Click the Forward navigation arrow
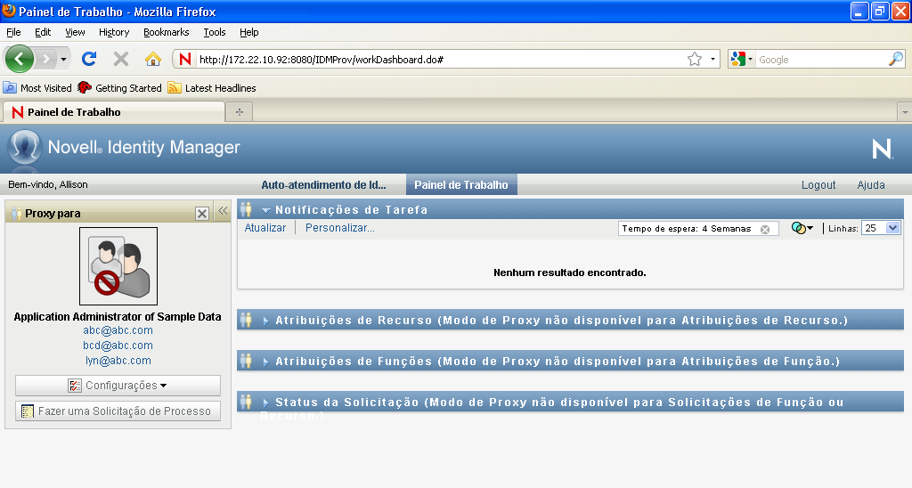 click(45, 59)
